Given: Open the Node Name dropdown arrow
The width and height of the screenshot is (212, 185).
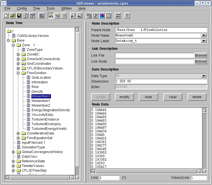Looking at the screenshot, I should (x=204, y=36).
